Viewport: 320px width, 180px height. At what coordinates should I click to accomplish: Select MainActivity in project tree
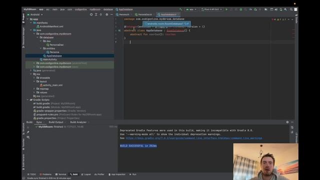(50, 59)
